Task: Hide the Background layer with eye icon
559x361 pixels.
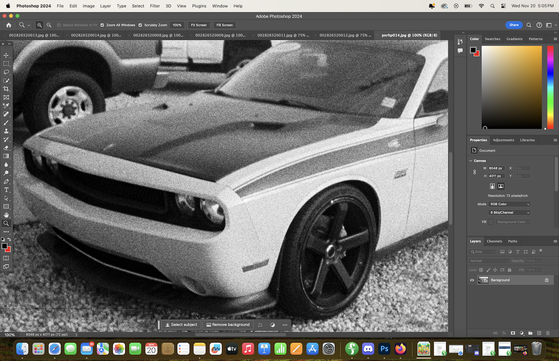Action: tap(472, 280)
